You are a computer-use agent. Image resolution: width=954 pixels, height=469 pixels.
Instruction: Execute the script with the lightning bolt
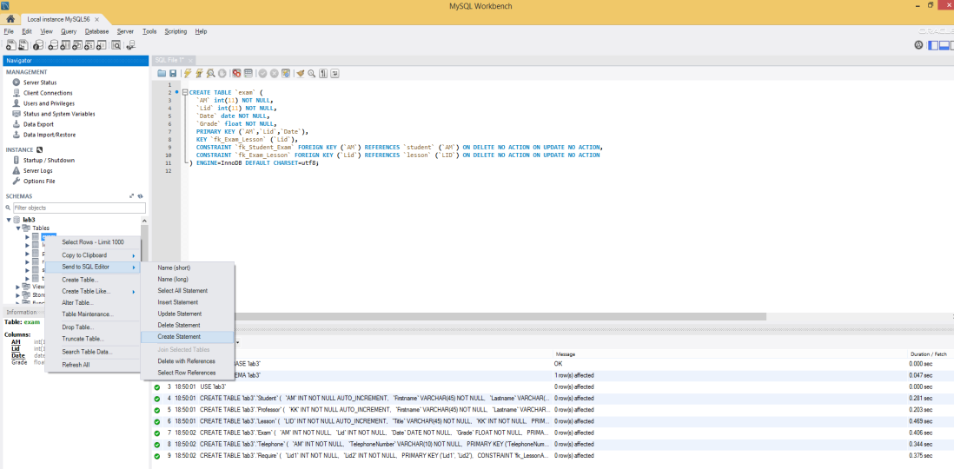point(188,73)
